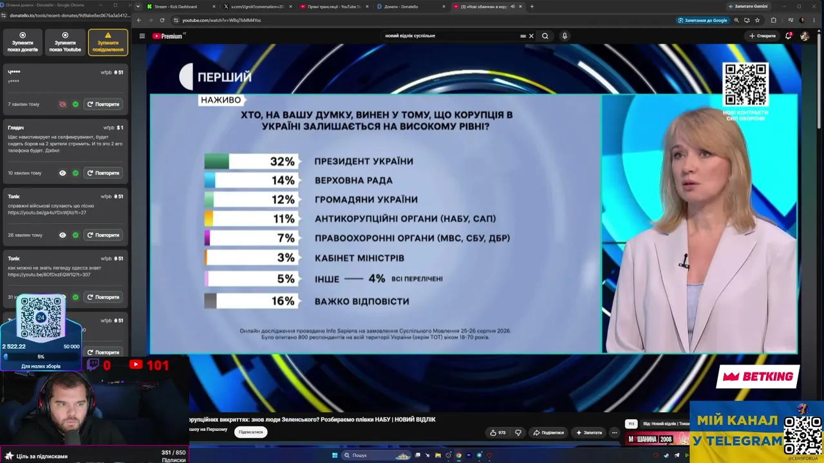Go back in browser history
Screen dimensions: 824x463
(139, 20)
